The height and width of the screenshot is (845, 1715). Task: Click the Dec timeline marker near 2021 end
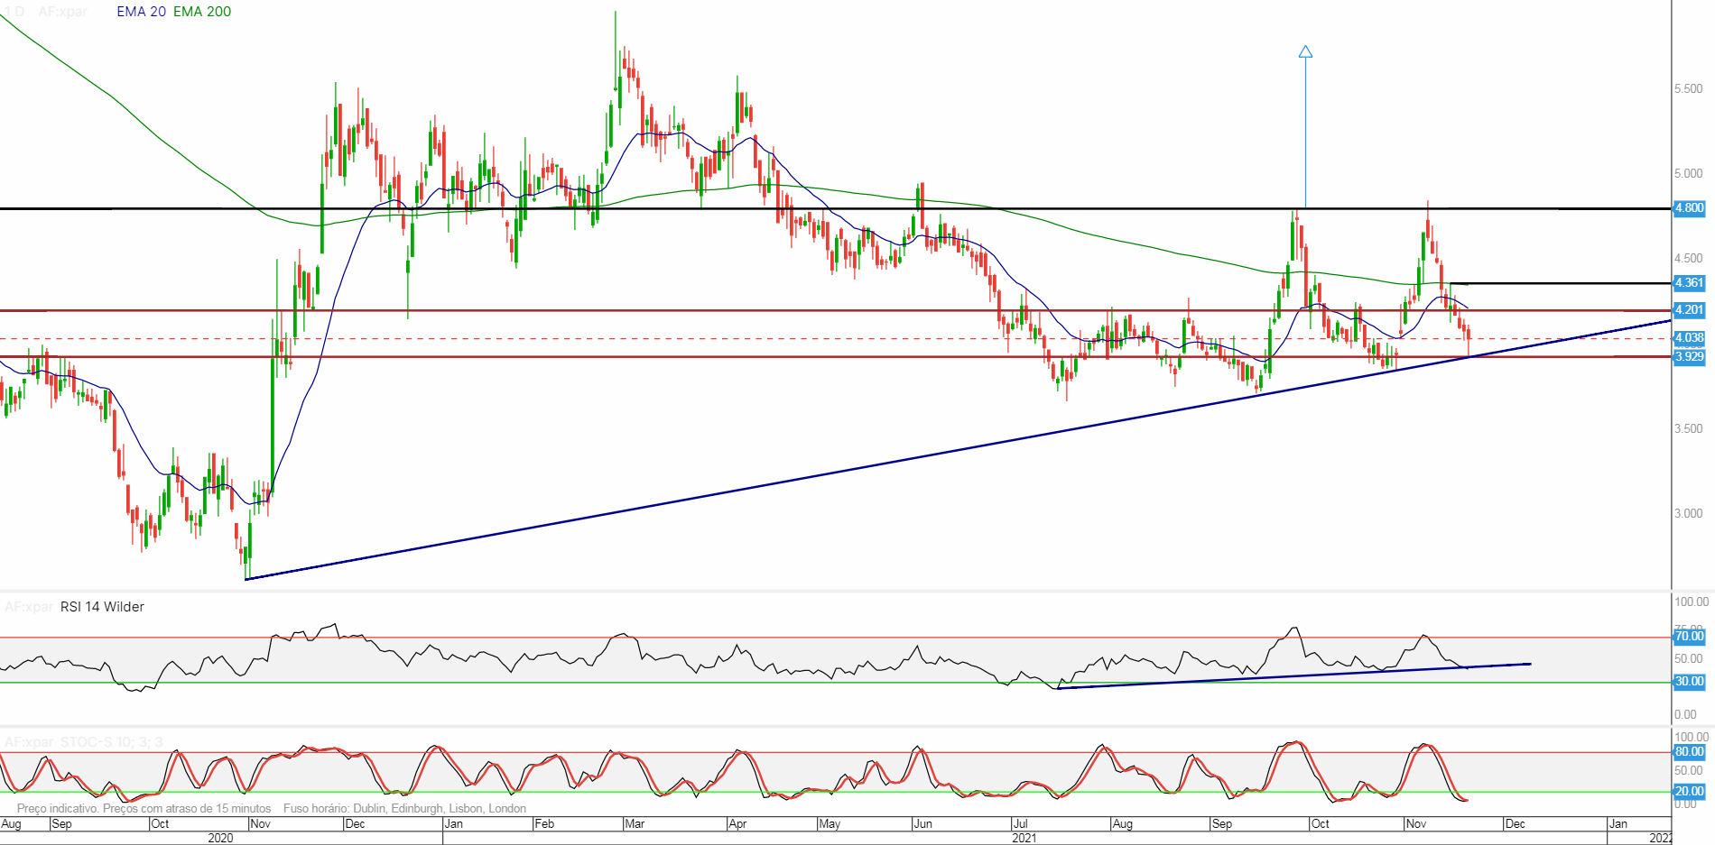(x=1515, y=823)
